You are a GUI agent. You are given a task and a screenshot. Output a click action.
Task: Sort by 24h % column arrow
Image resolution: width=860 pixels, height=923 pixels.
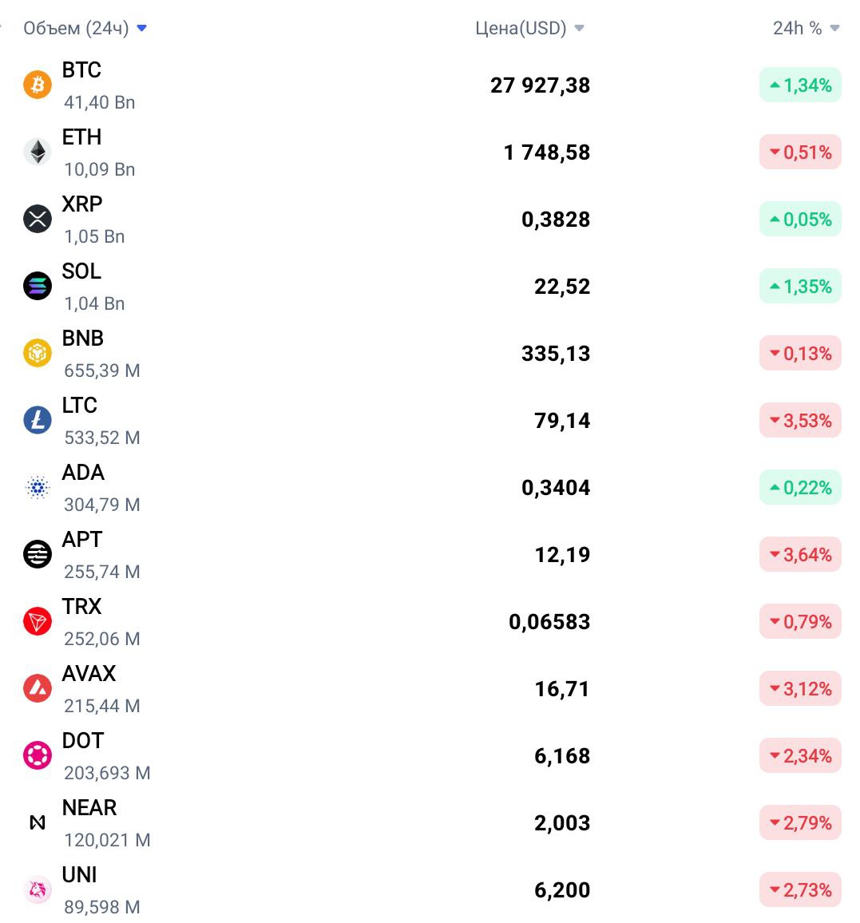[834, 28]
